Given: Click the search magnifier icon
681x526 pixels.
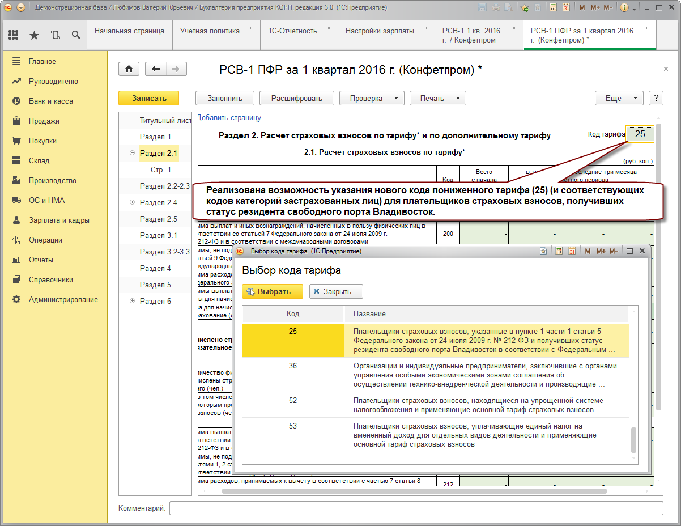Looking at the screenshot, I should pyautogui.click(x=75, y=35).
